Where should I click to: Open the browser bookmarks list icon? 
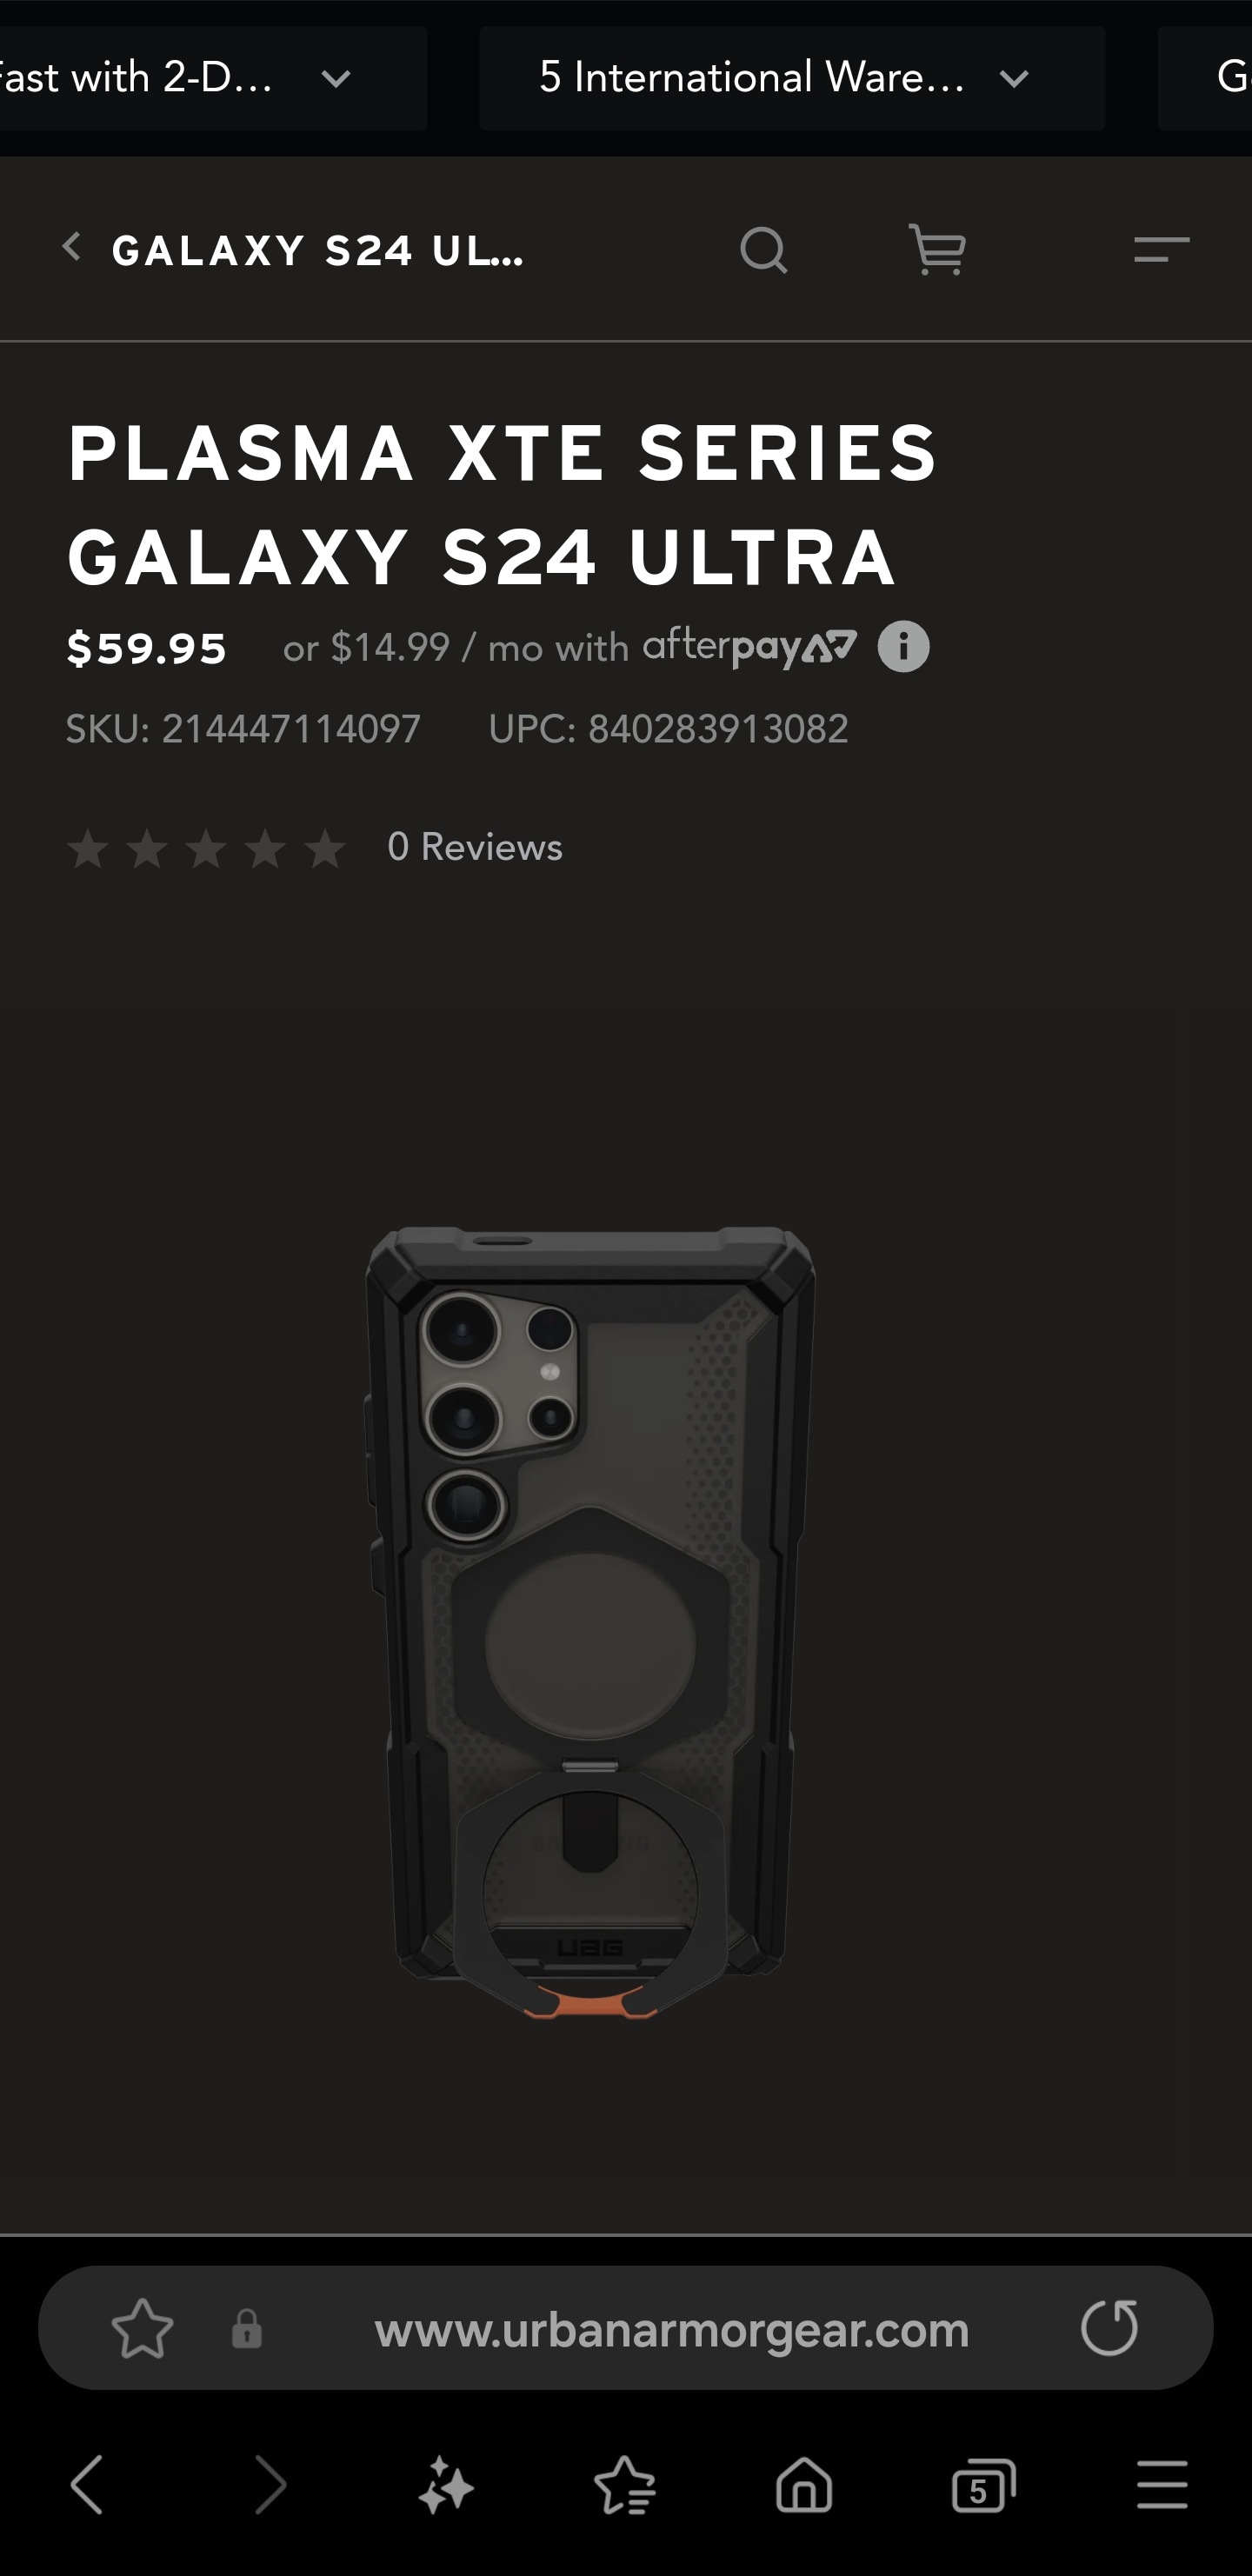[625, 2485]
